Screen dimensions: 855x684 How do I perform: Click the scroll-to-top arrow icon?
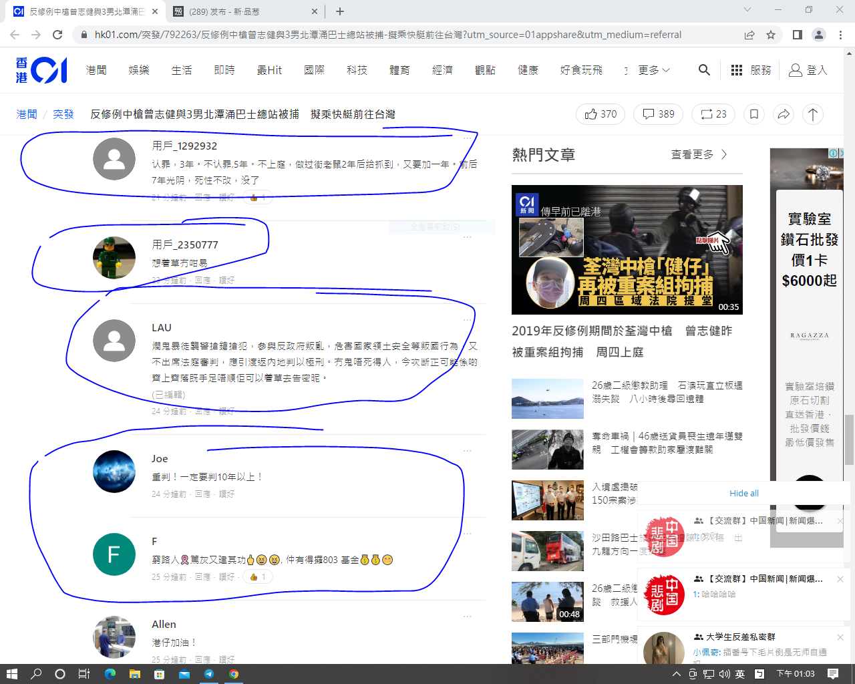pos(813,114)
